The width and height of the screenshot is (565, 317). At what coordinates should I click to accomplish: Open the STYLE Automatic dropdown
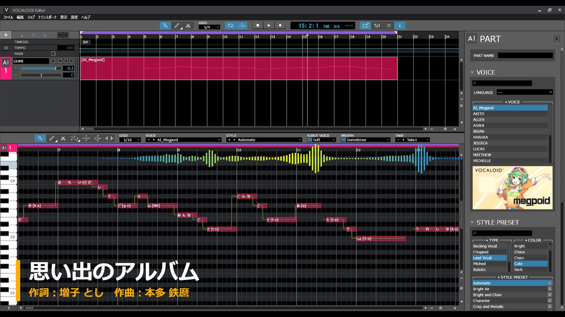pyautogui.click(x=264, y=140)
